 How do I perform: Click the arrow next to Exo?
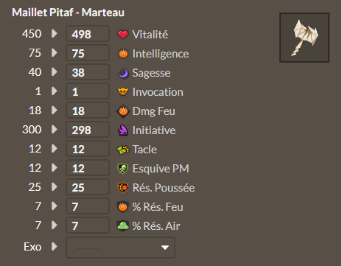click(x=55, y=247)
